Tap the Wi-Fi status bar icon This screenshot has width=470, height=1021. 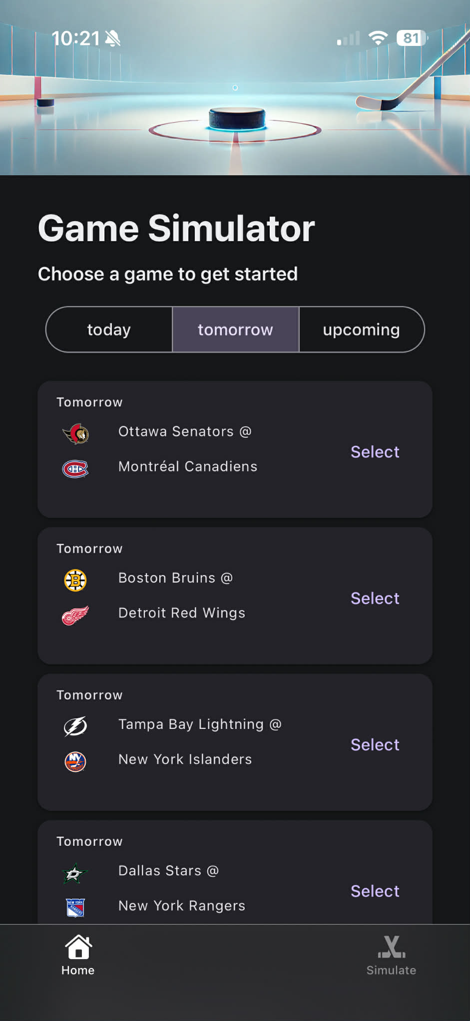[x=378, y=38]
